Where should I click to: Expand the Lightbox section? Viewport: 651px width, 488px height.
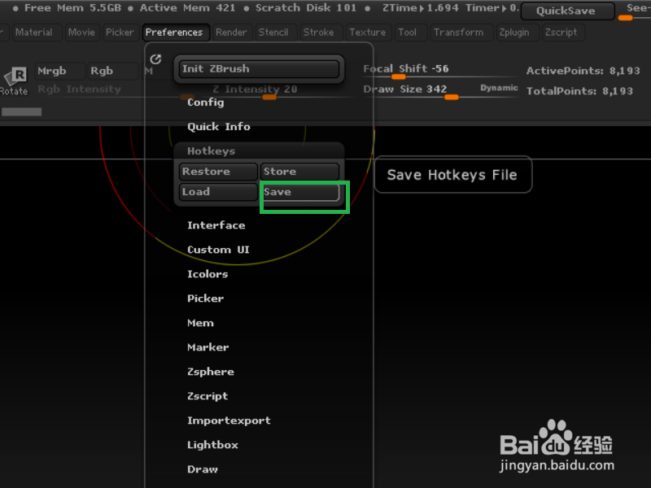(212, 445)
